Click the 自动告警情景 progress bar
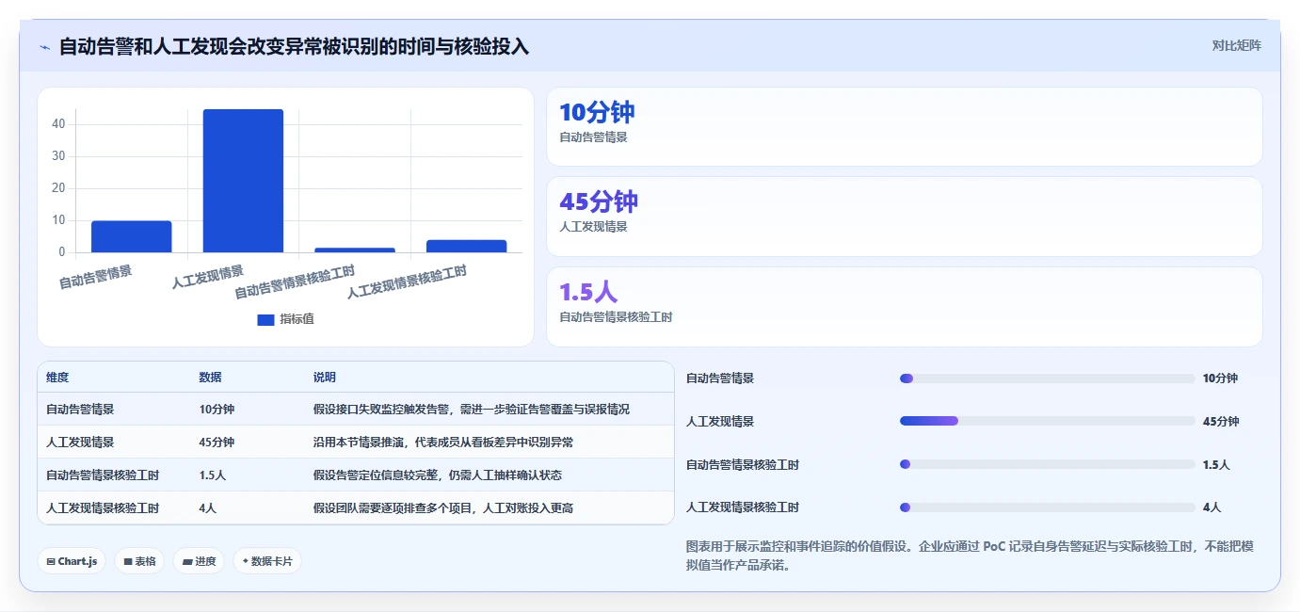1300x612 pixels. tap(1047, 378)
